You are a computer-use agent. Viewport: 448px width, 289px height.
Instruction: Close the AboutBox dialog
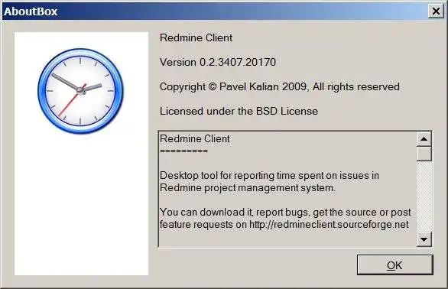pos(436,11)
